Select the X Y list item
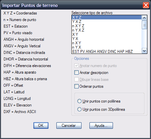 pyautogui.click(x=107, y=35)
